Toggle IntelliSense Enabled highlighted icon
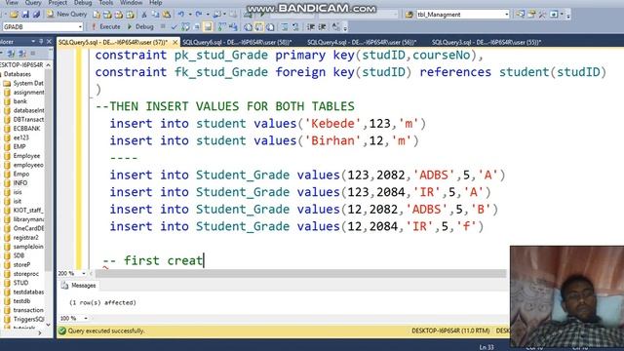This screenshot has height=351, width=624. pyautogui.click(x=208, y=27)
